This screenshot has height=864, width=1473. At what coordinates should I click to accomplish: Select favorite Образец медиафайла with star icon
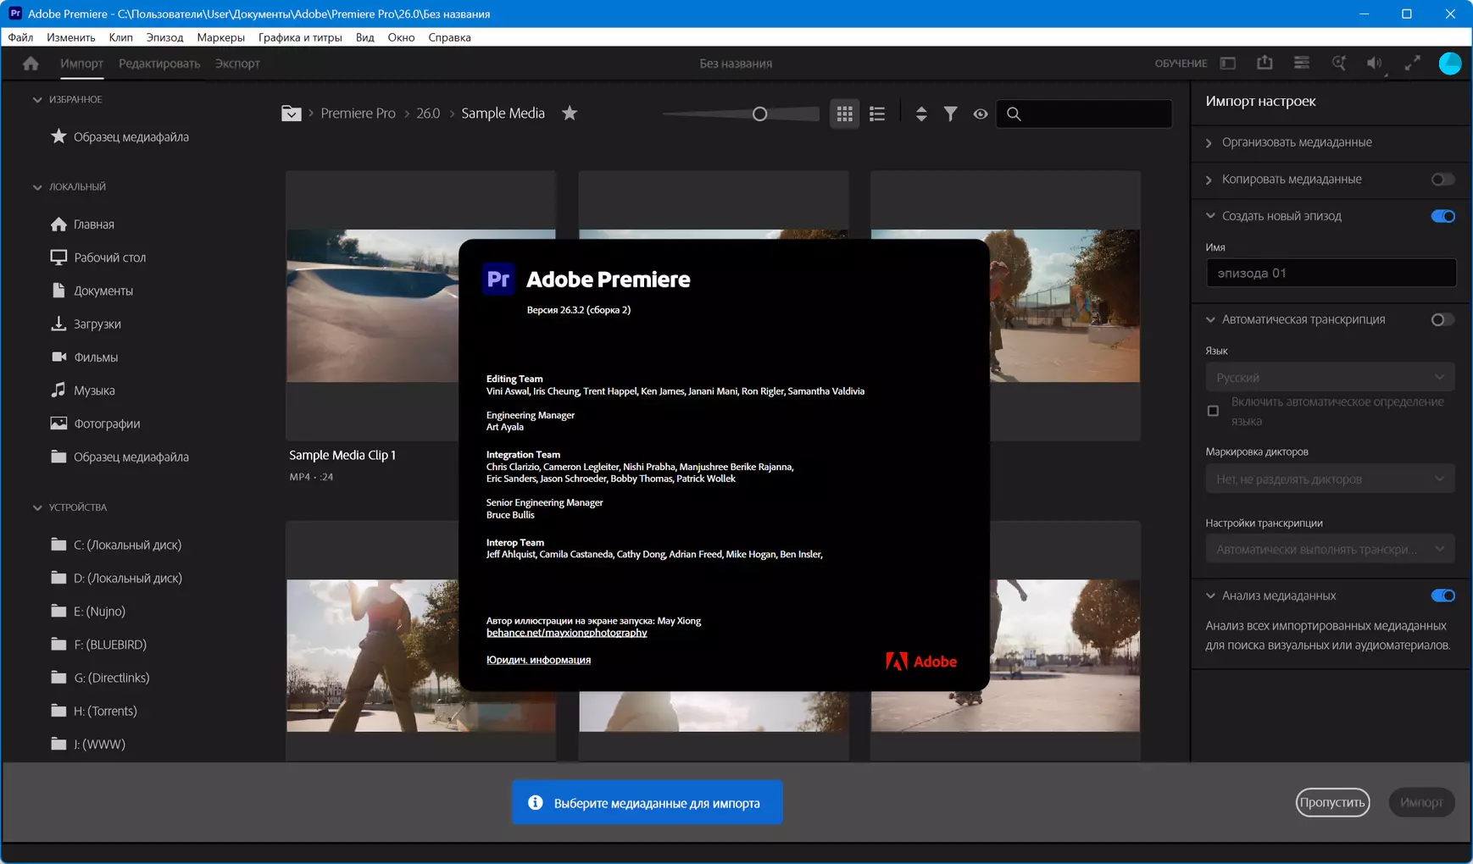coord(119,136)
